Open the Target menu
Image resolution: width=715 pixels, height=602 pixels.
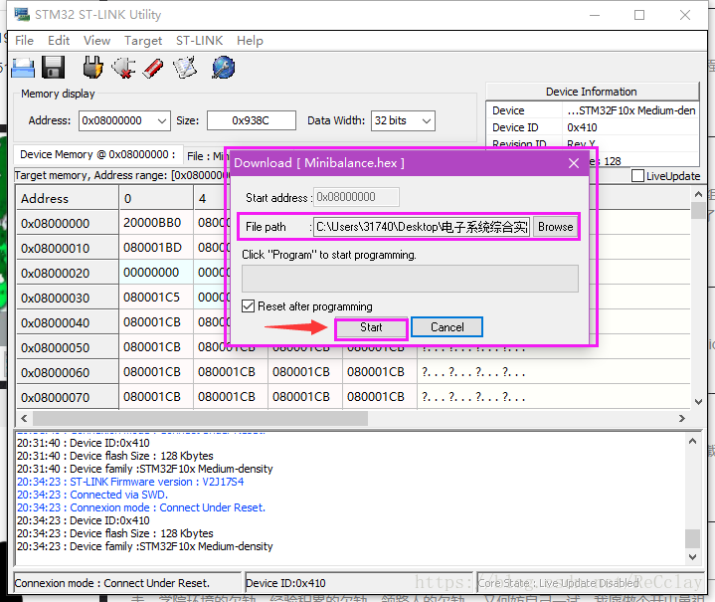tap(143, 41)
